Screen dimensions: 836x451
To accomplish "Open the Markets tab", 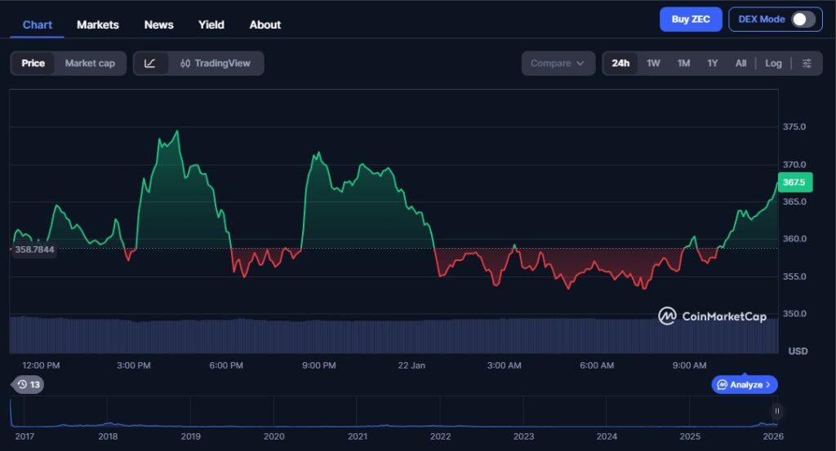I will click(98, 24).
